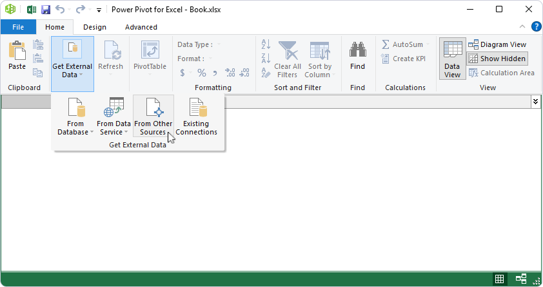Click Decrease Decimal places icon
This screenshot has height=287, width=543.
tap(244, 73)
